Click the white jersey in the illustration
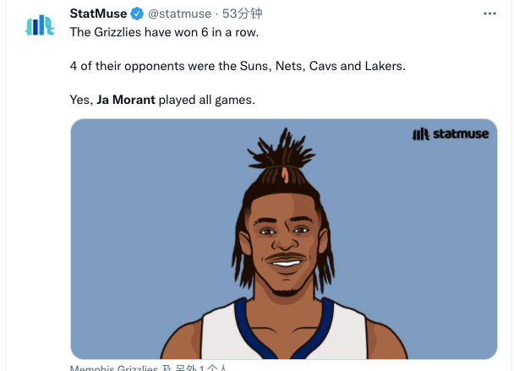The width and height of the screenshot is (514, 371). (x=284, y=330)
